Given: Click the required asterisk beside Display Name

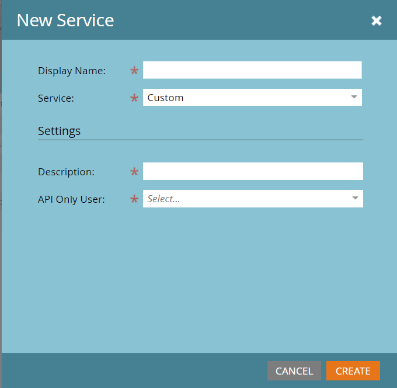Looking at the screenshot, I should click(x=134, y=71).
